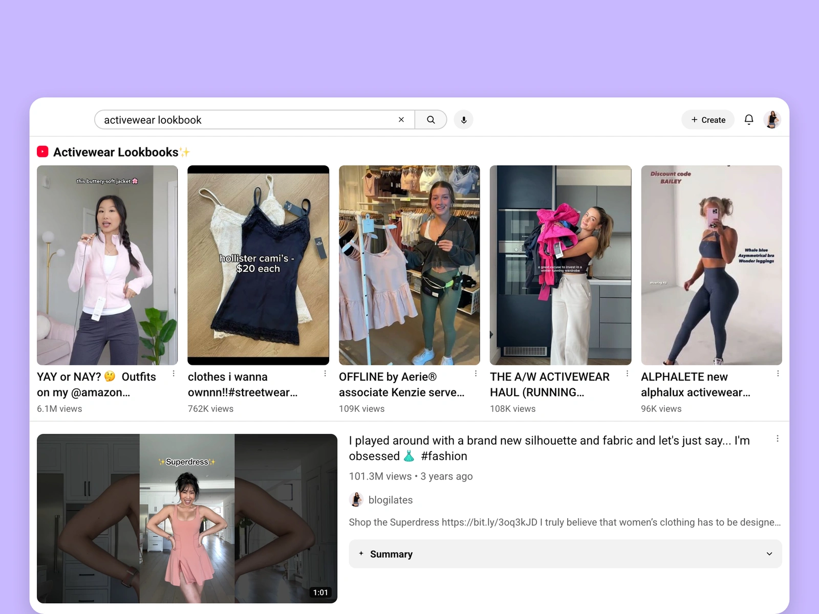819x614 pixels.
Task: Open more options for 'ALPHALETE new alphalux' short
Action: click(x=778, y=374)
